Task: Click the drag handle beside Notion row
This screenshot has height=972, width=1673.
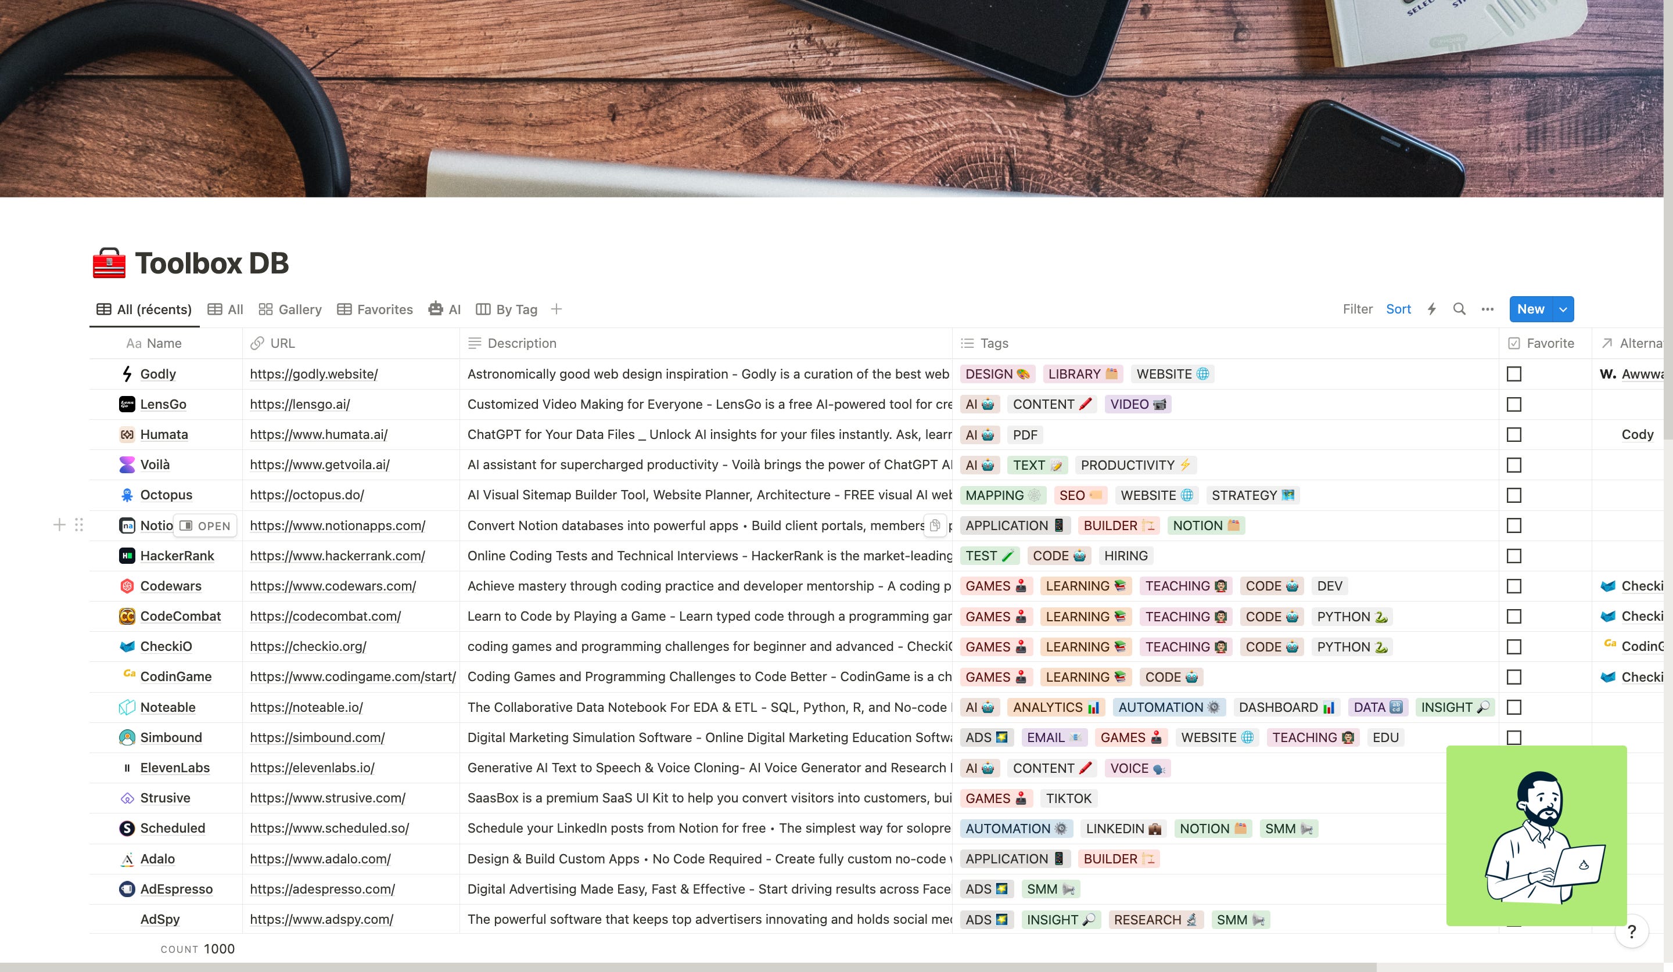Action: [x=79, y=525]
